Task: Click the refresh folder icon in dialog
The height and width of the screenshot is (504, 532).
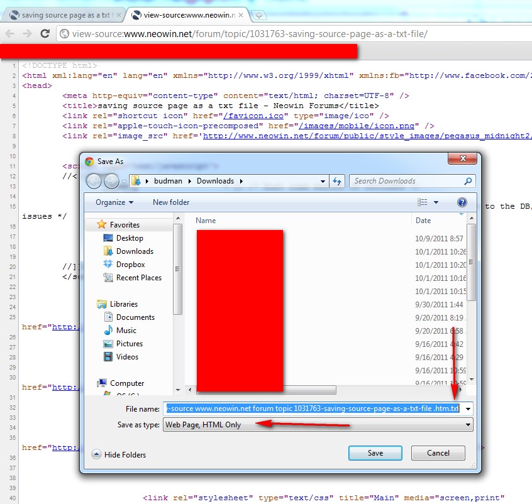Action: coord(336,181)
